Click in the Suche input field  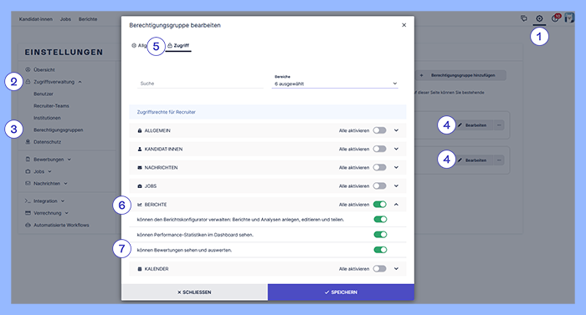(200, 84)
